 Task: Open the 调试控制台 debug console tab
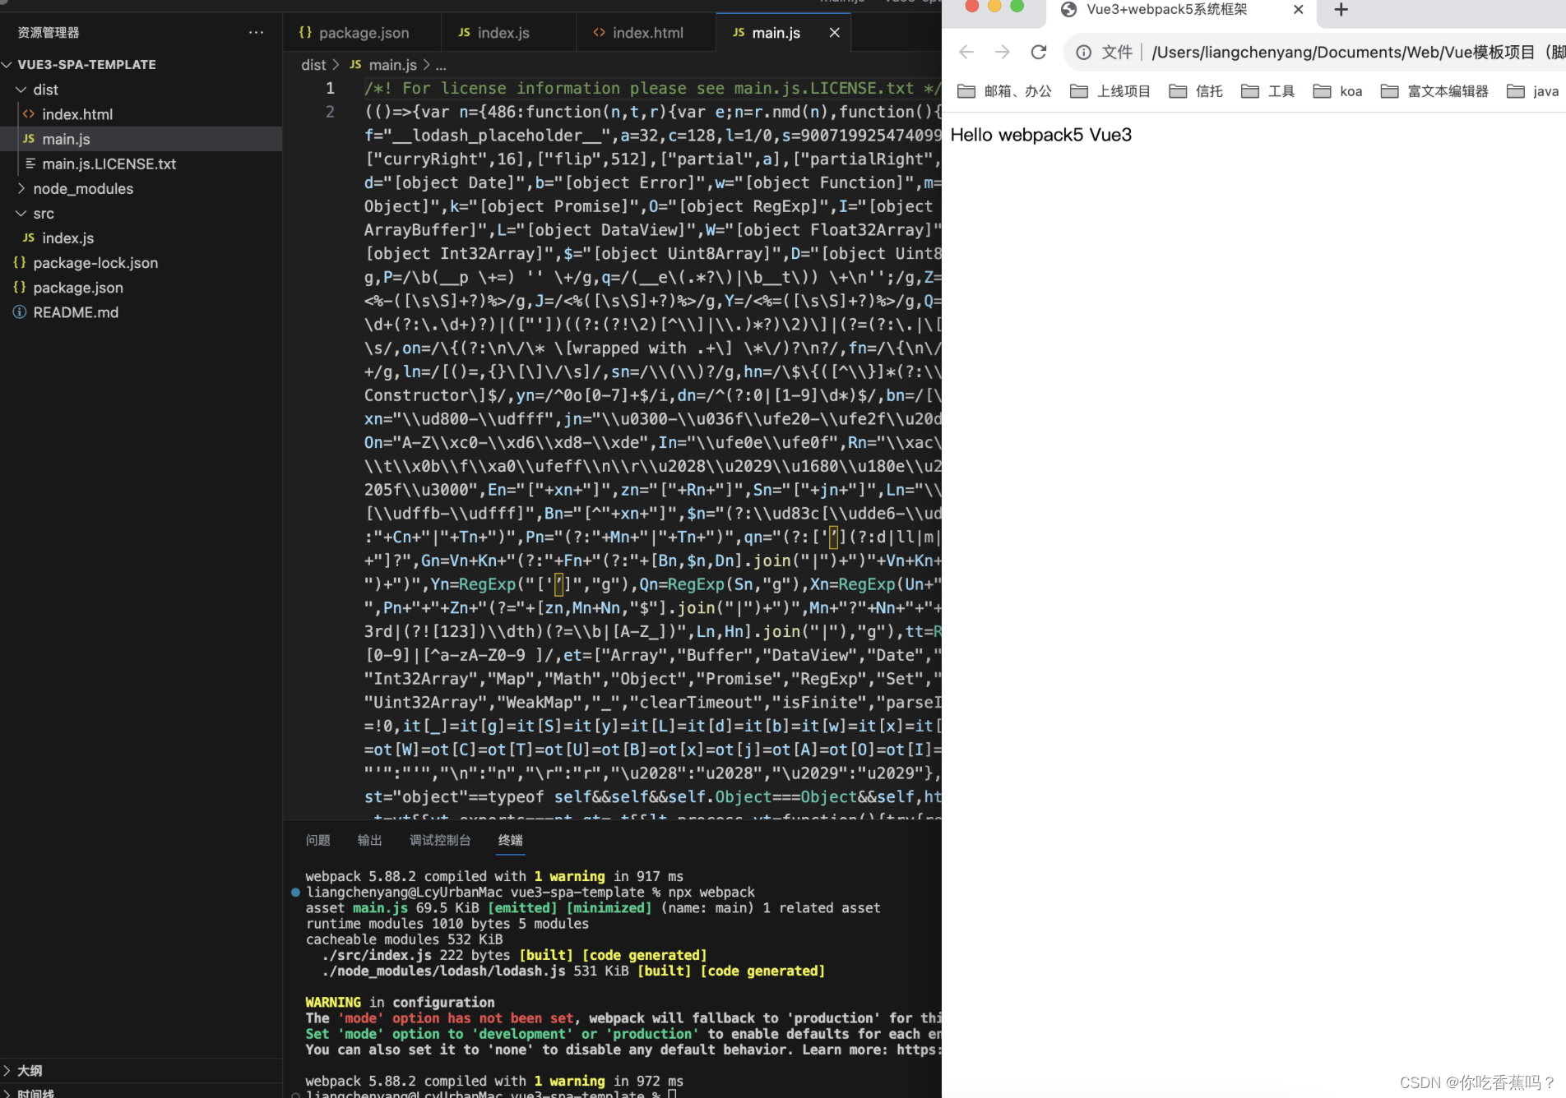click(x=440, y=840)
